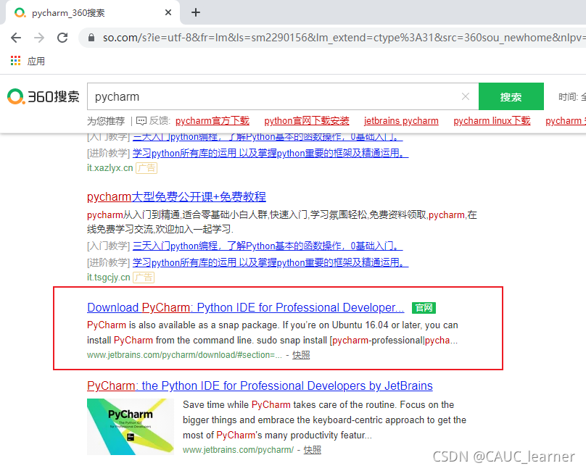
Task: Close the pycharm_360搜索 tab
Action: point(168,12)
